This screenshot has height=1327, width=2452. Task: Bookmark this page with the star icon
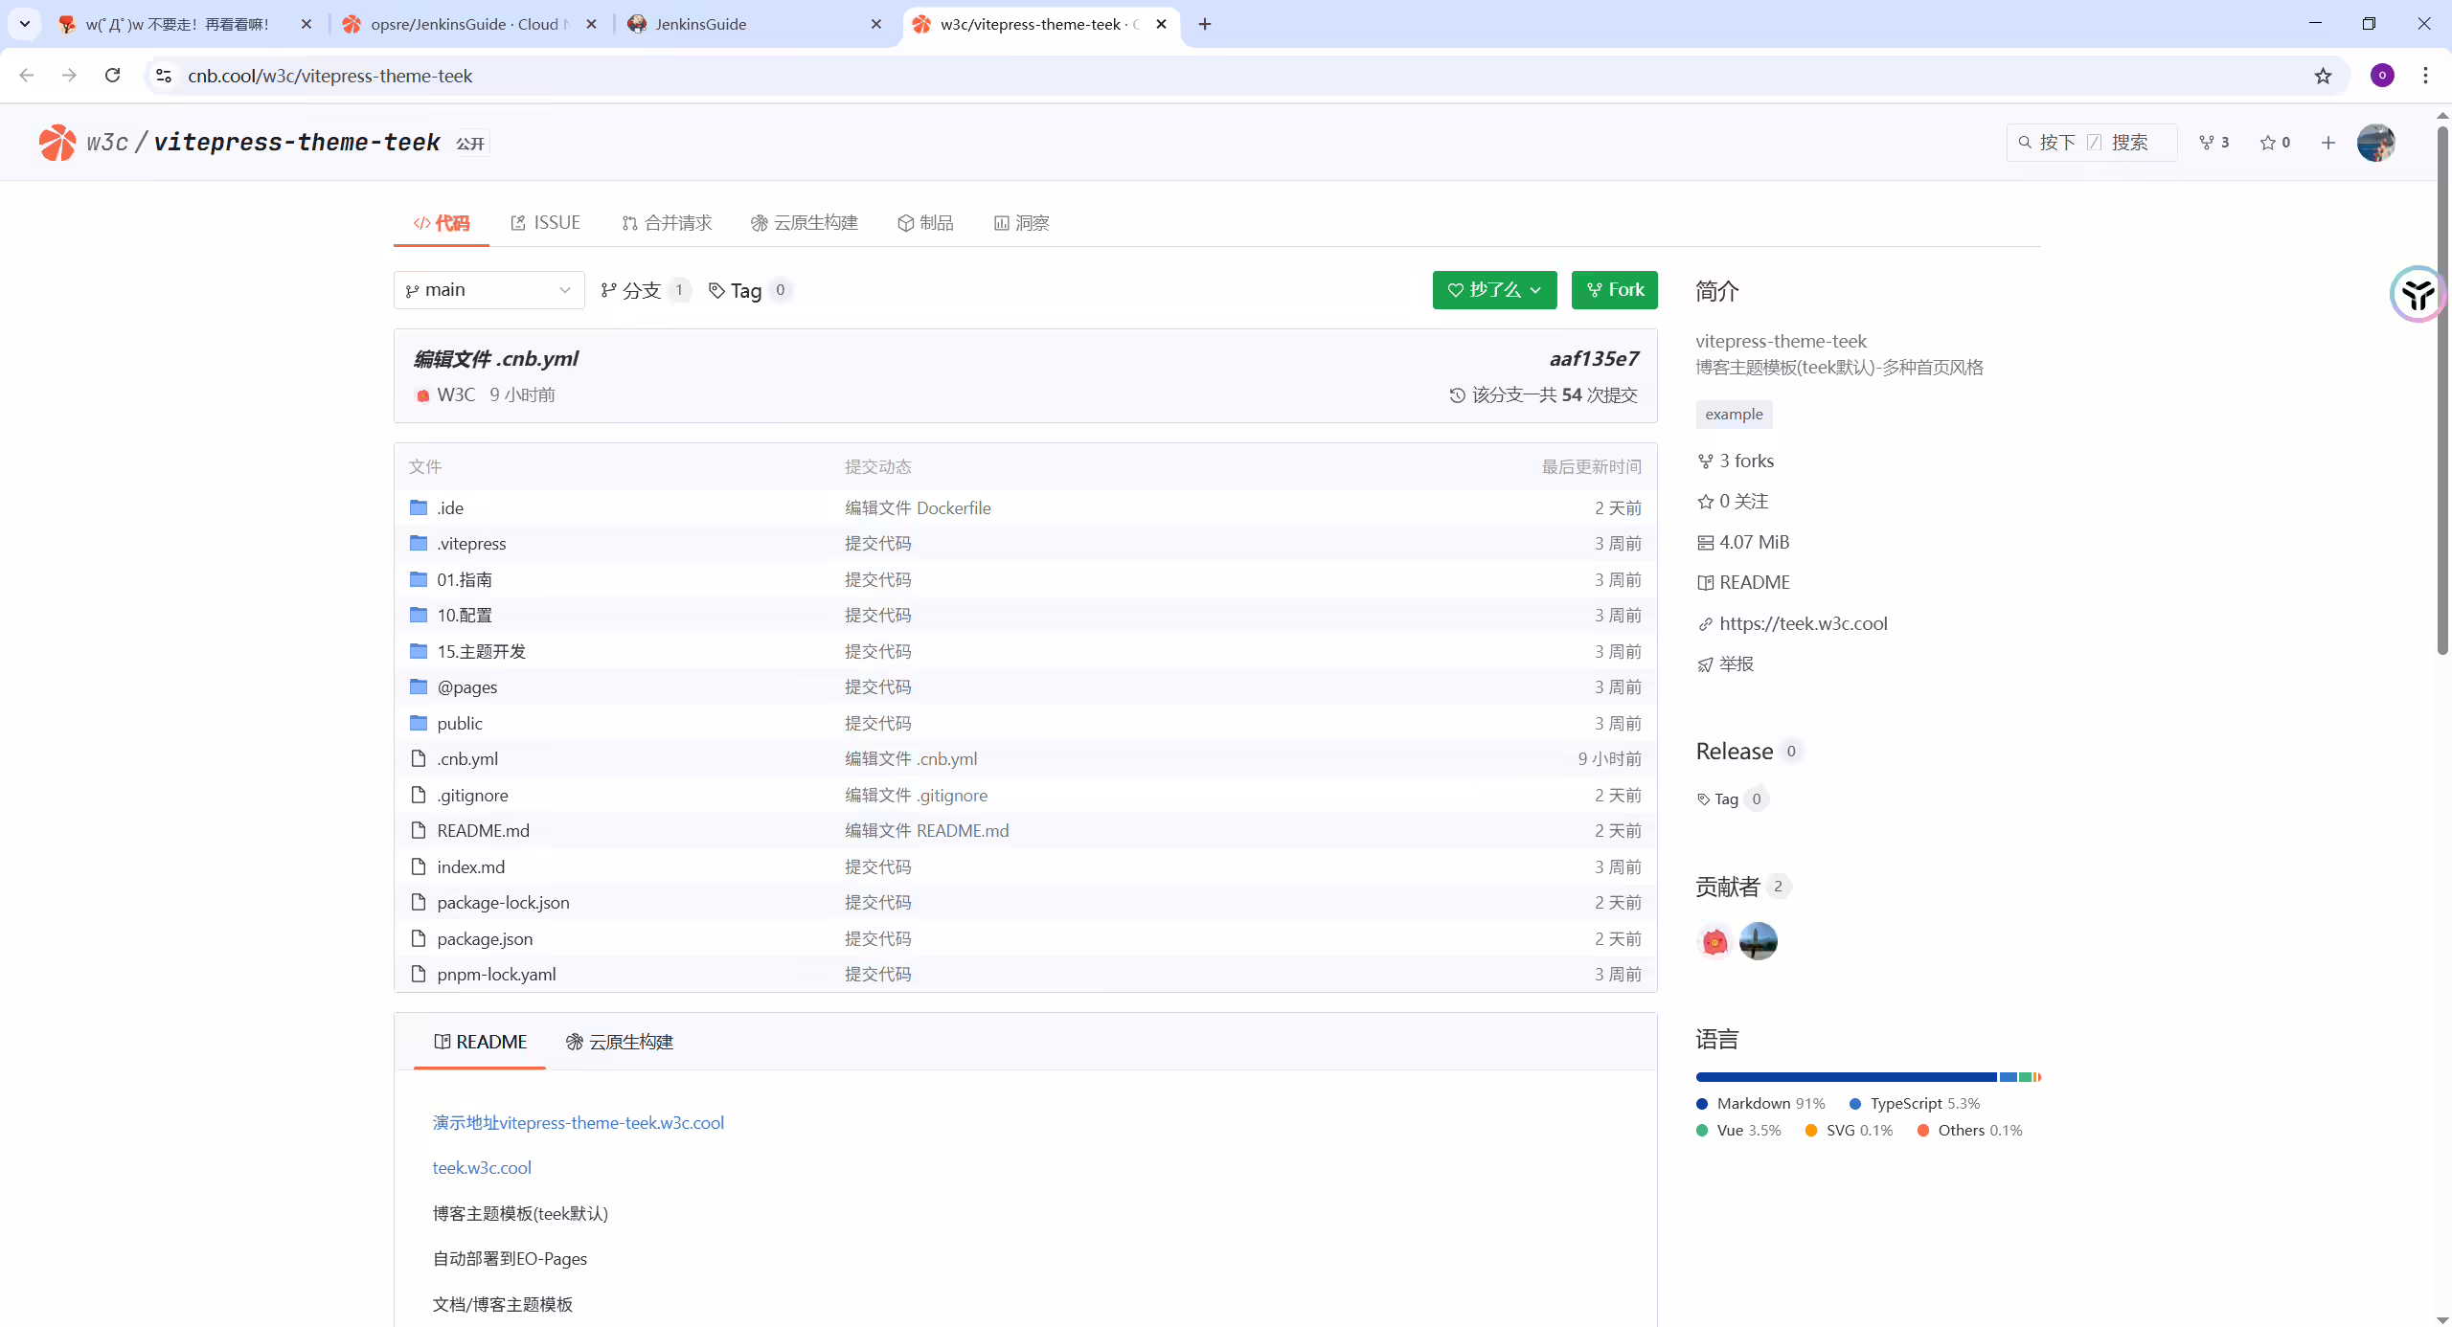point(2323,76)
